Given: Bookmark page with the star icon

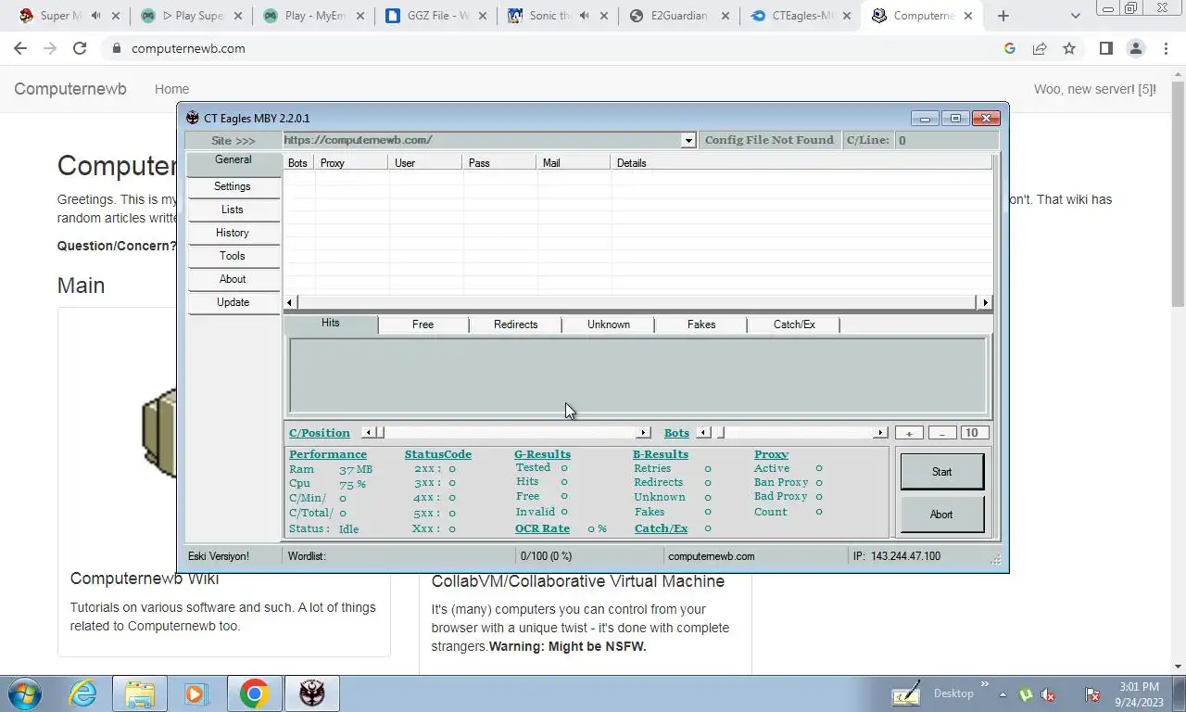Looking at the screenshot, I should (x=1069, y=48).
